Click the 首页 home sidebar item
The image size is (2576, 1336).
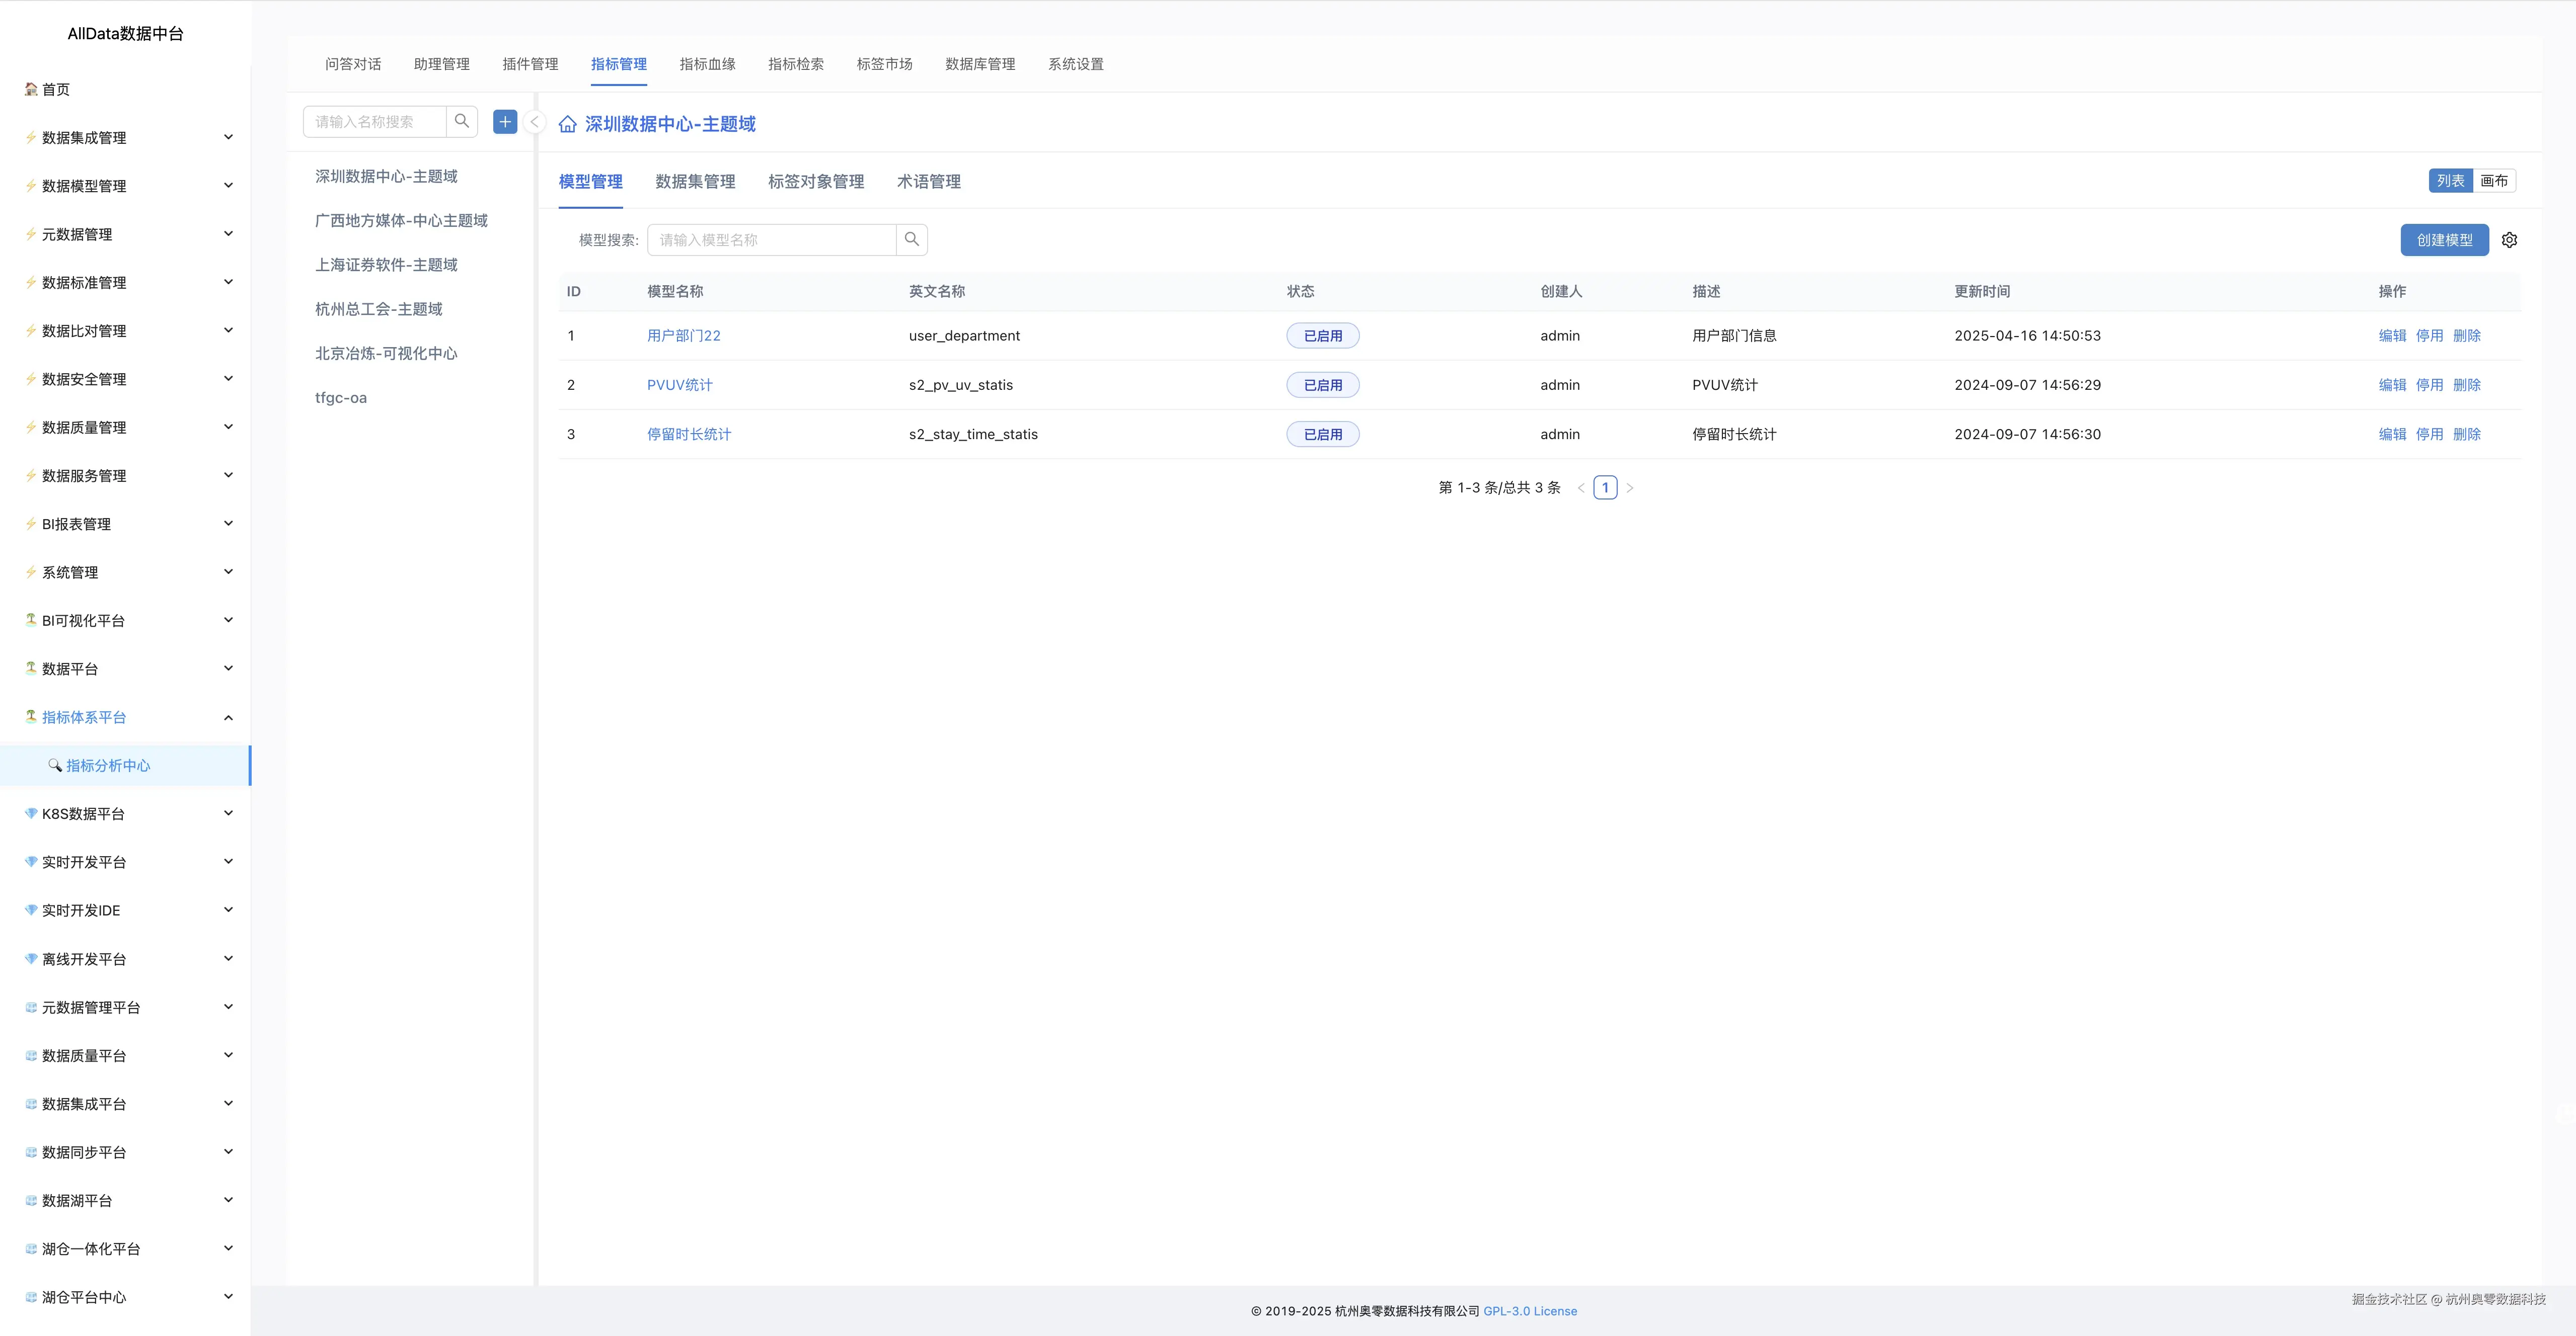click(56, 90)
